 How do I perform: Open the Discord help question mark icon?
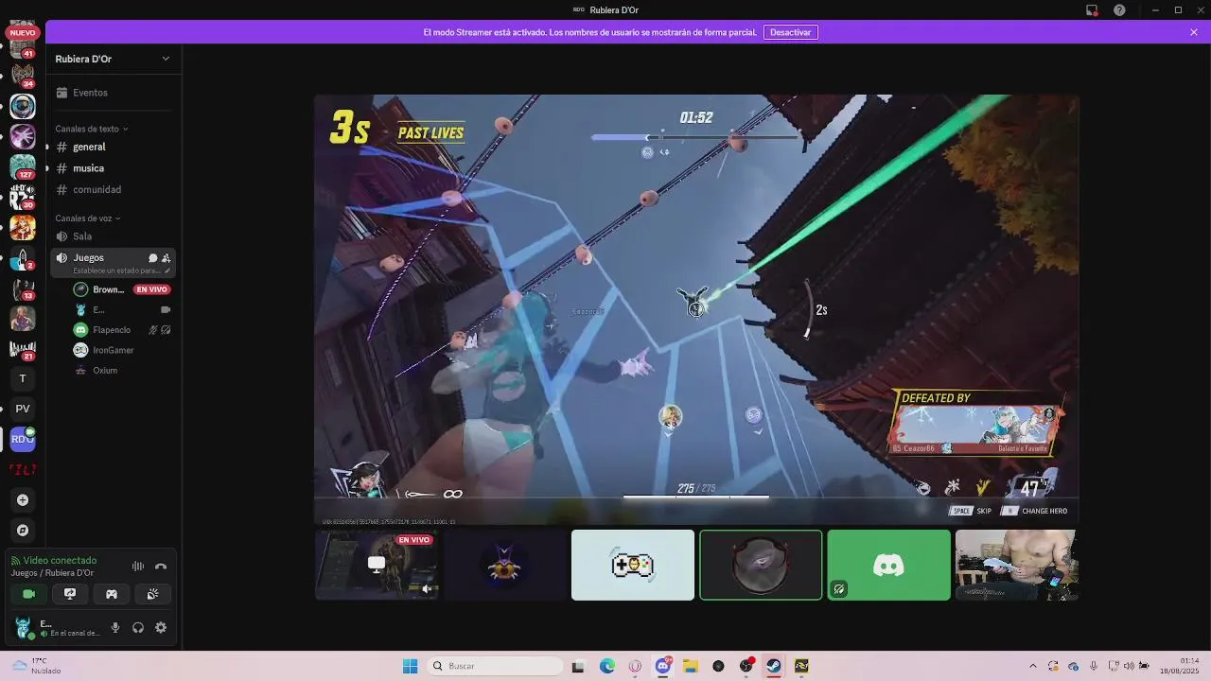coord(1120,10)
